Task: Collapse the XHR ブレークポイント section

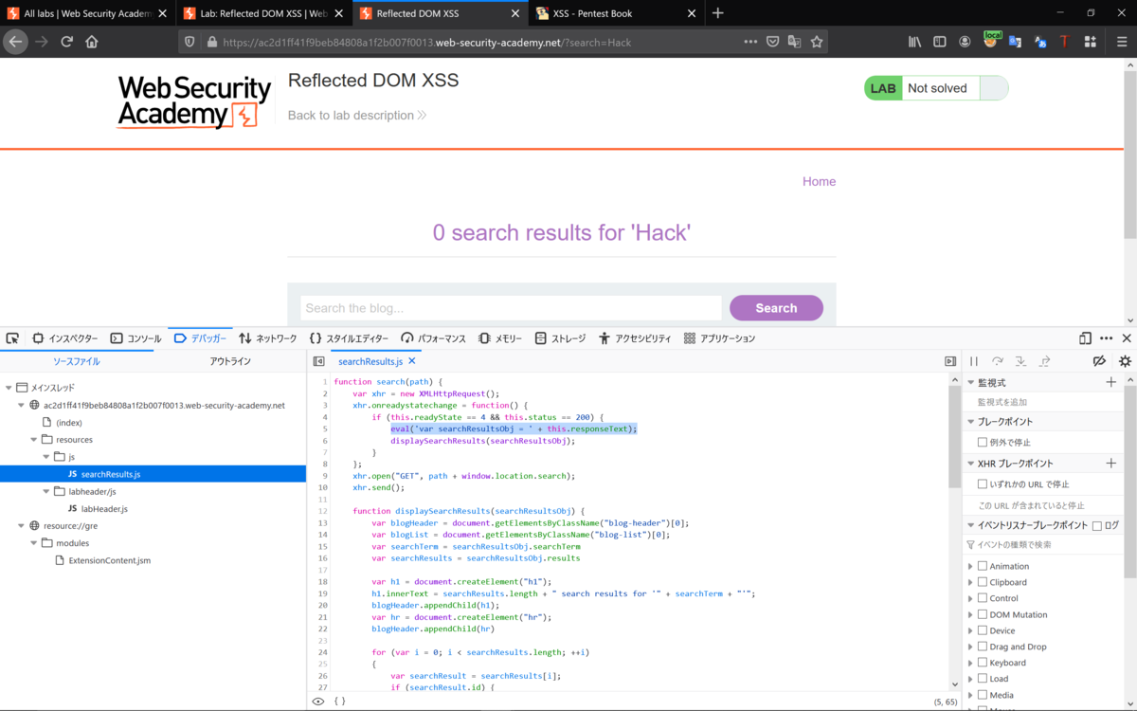Action: [971, 464]
